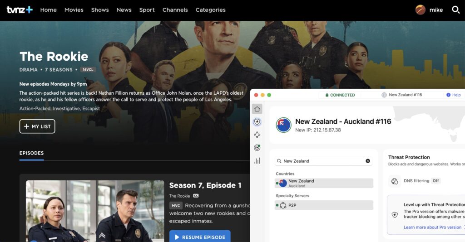Screen dimensions: 465x242
Task: Open the search magnifier on TVNZ+
Action: click(455, 10)
